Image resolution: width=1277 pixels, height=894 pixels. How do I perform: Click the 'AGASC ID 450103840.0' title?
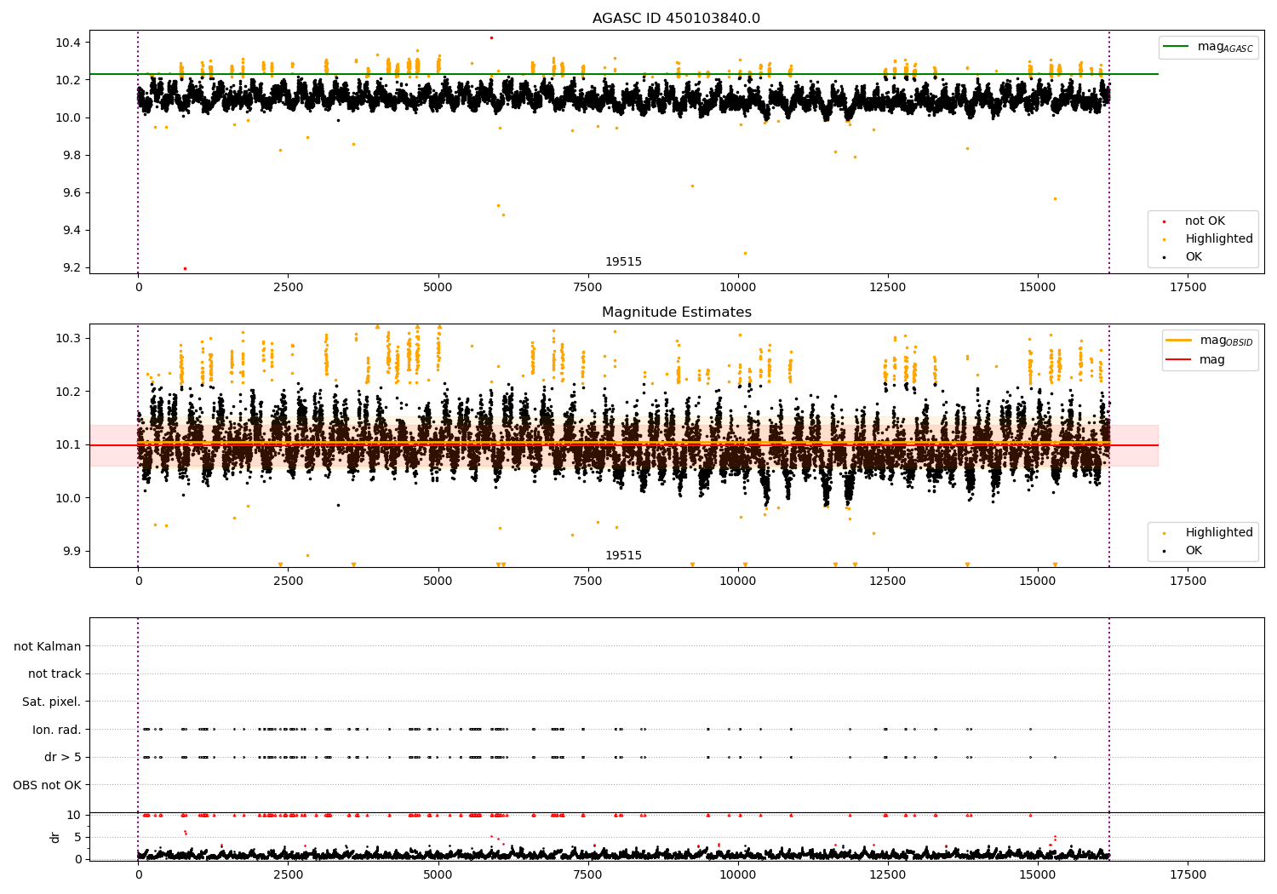pyautogui.click(x=677, y=19)
